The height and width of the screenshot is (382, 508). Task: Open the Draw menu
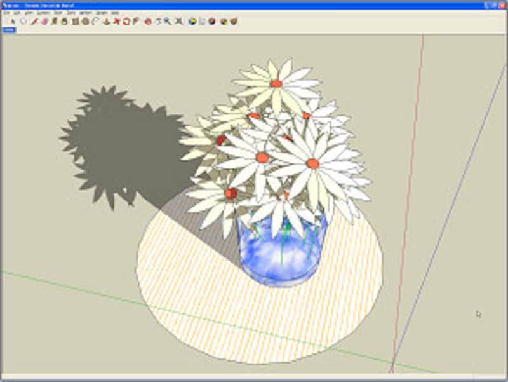pyautogui.click(x=58, y=13)
